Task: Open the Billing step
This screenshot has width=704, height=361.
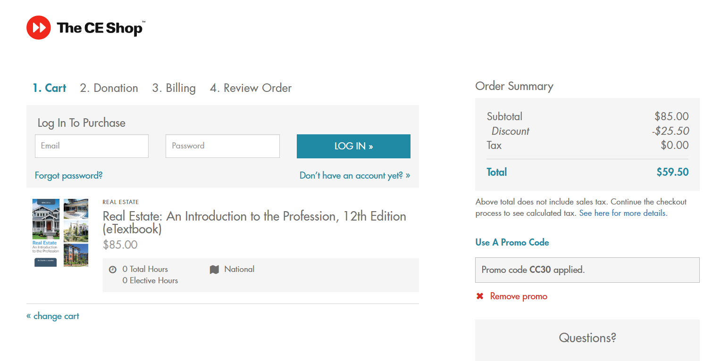Action: tap(174, 88)
